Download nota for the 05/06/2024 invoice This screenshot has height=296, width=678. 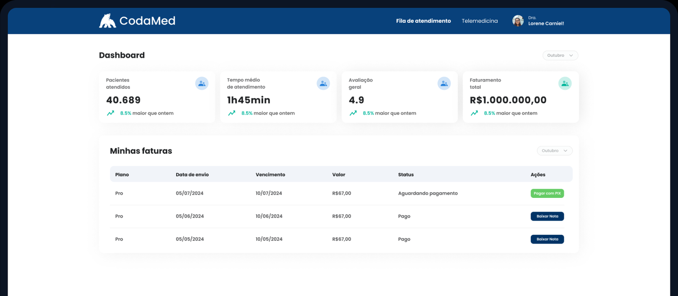pos(547,217)
